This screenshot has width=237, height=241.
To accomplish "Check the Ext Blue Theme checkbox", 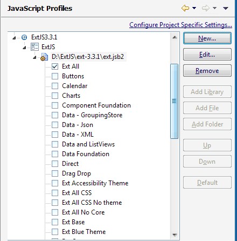I will pos(55,232).
